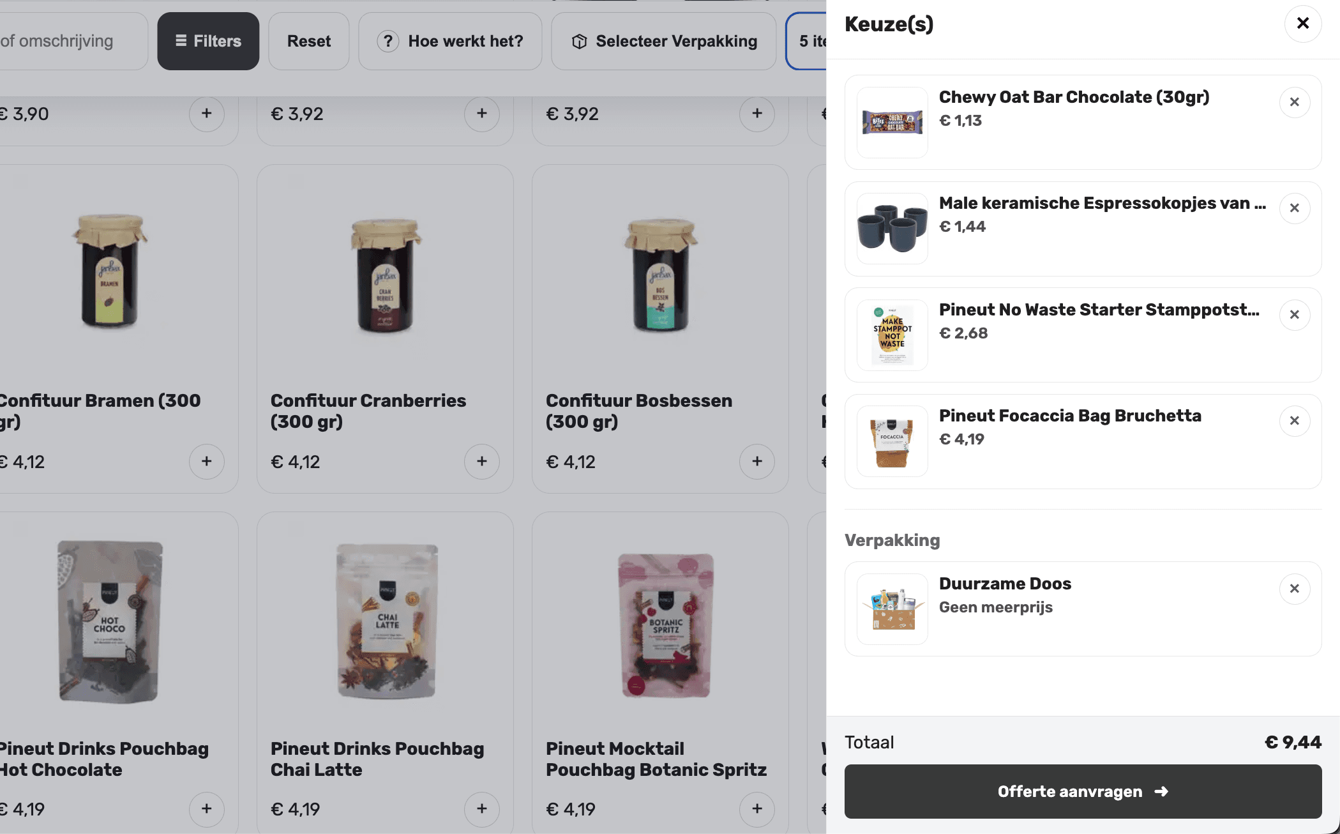Add Pineut Drinks Pouchbag Chai Latte
Screen dimensions: 1340x834
pyautogui.click(x=481, y=809)
